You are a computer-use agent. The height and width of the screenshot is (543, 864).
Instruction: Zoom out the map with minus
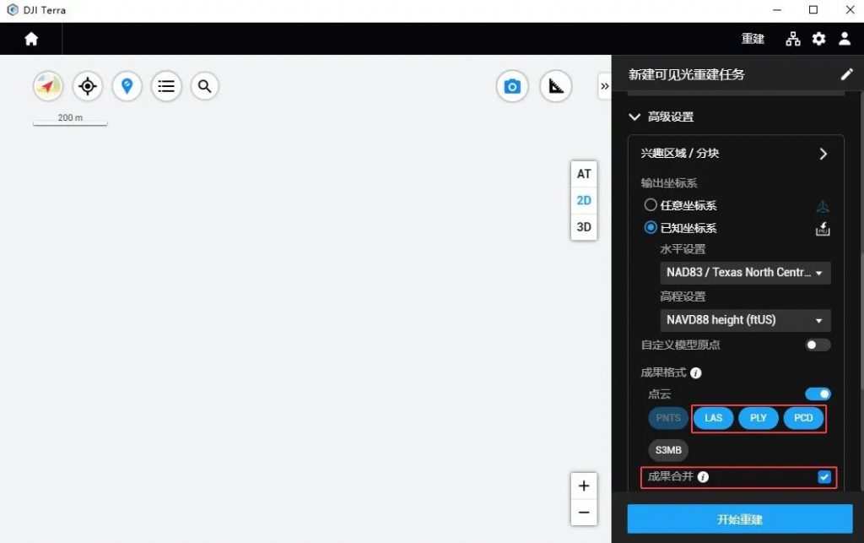click(584, 512)
